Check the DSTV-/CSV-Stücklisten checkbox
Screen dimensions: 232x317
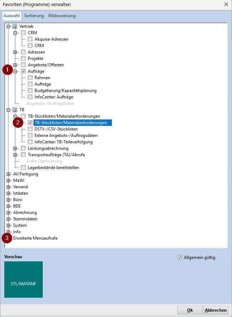(x=30, y=129)
